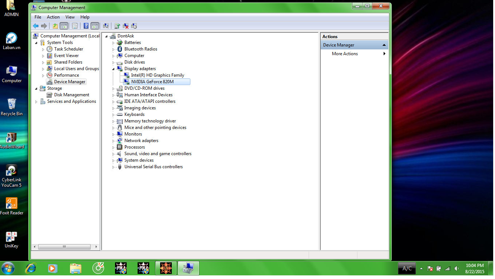Select the System devices category
Viewport: 495px width, 279px height.
coord(139,160)
